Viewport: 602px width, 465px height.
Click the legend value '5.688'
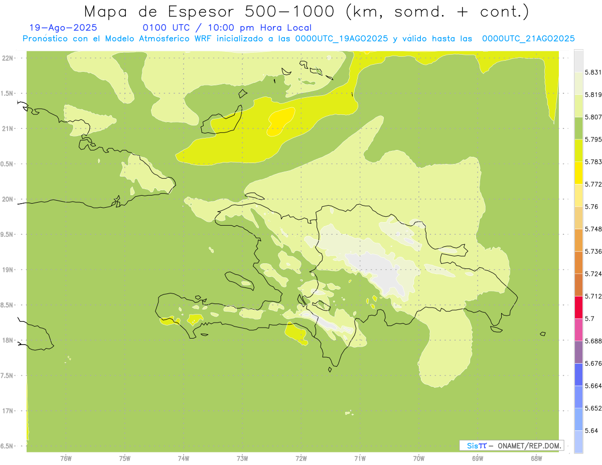click(x=593, y=341)
